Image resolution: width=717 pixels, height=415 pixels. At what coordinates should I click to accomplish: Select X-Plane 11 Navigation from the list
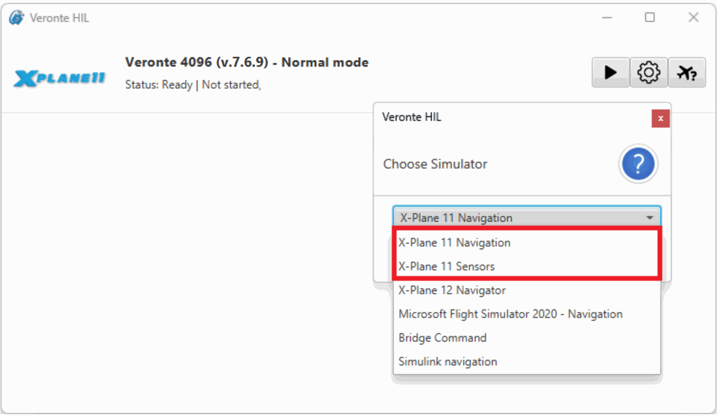(454, 243)
